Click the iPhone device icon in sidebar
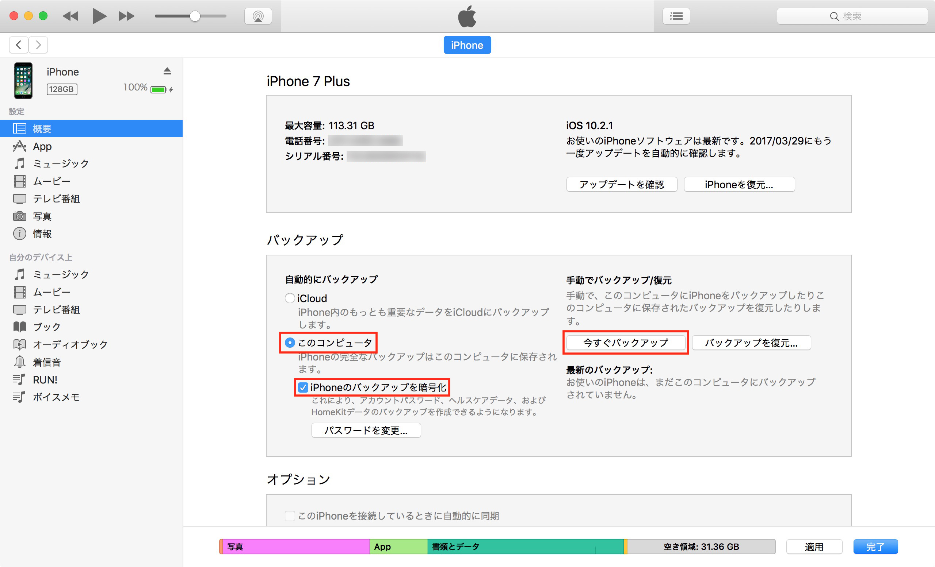 pos(23,80)
